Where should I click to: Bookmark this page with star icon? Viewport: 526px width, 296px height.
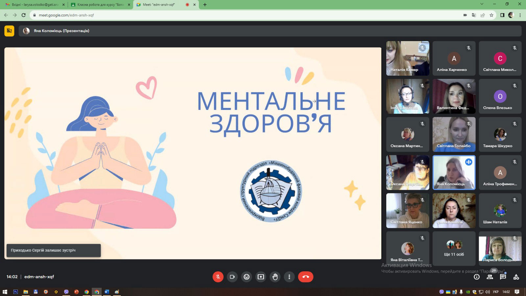pos(491,15)
